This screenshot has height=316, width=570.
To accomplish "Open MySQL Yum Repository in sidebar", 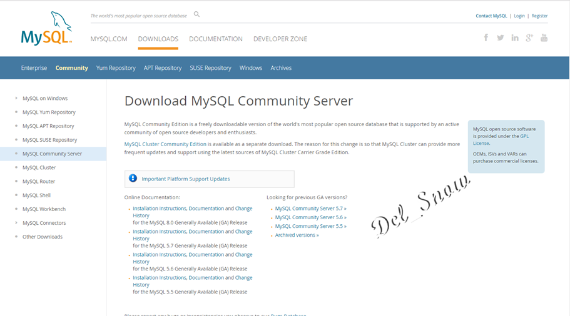I will pos(49,112).
